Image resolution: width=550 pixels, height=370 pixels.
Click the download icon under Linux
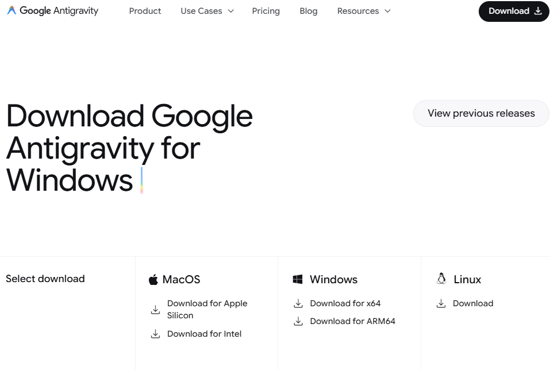(x=441, y=303)
